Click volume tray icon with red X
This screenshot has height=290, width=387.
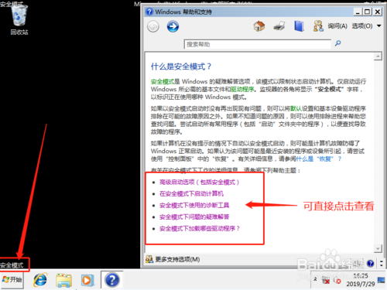(x=337, y=281)
